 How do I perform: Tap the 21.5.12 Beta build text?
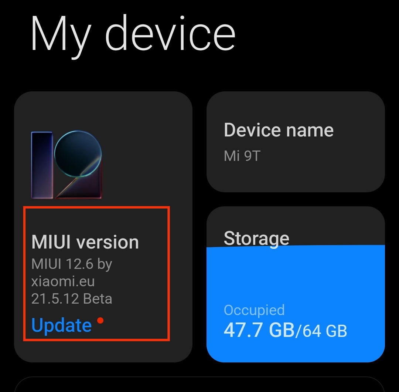coord(72,298)
